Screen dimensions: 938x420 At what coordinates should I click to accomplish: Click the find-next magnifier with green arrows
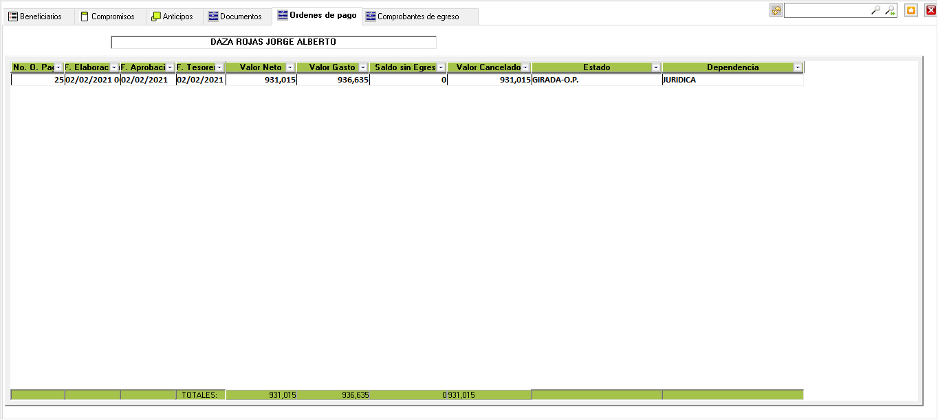point(890,10)
